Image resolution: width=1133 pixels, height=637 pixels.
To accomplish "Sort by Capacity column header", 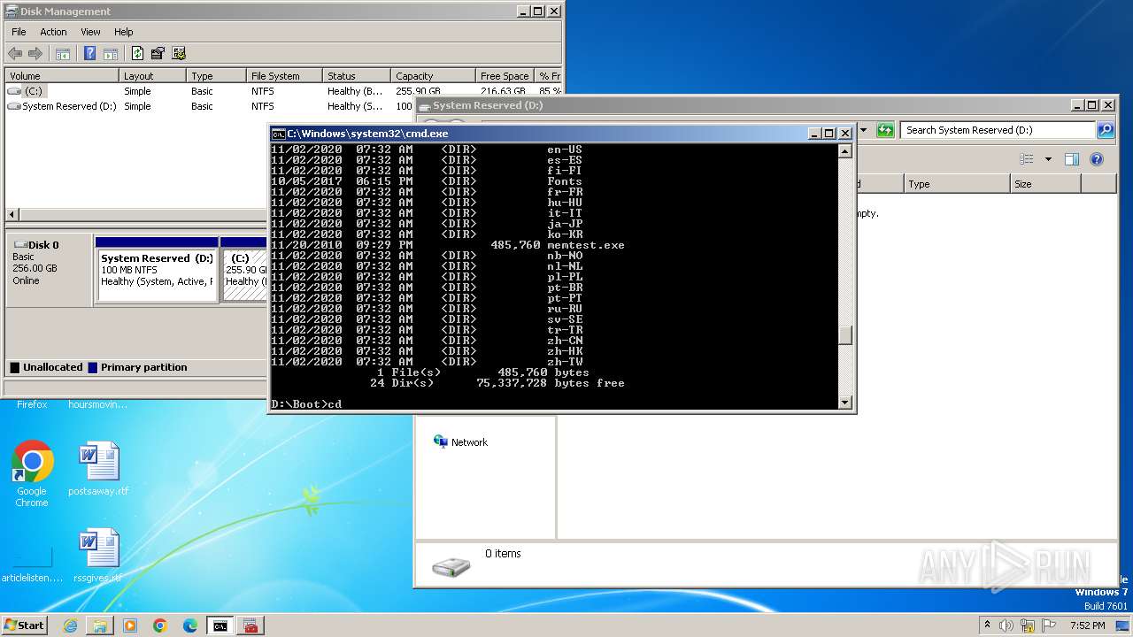I will pyautogui.click(x=433, y=76).
